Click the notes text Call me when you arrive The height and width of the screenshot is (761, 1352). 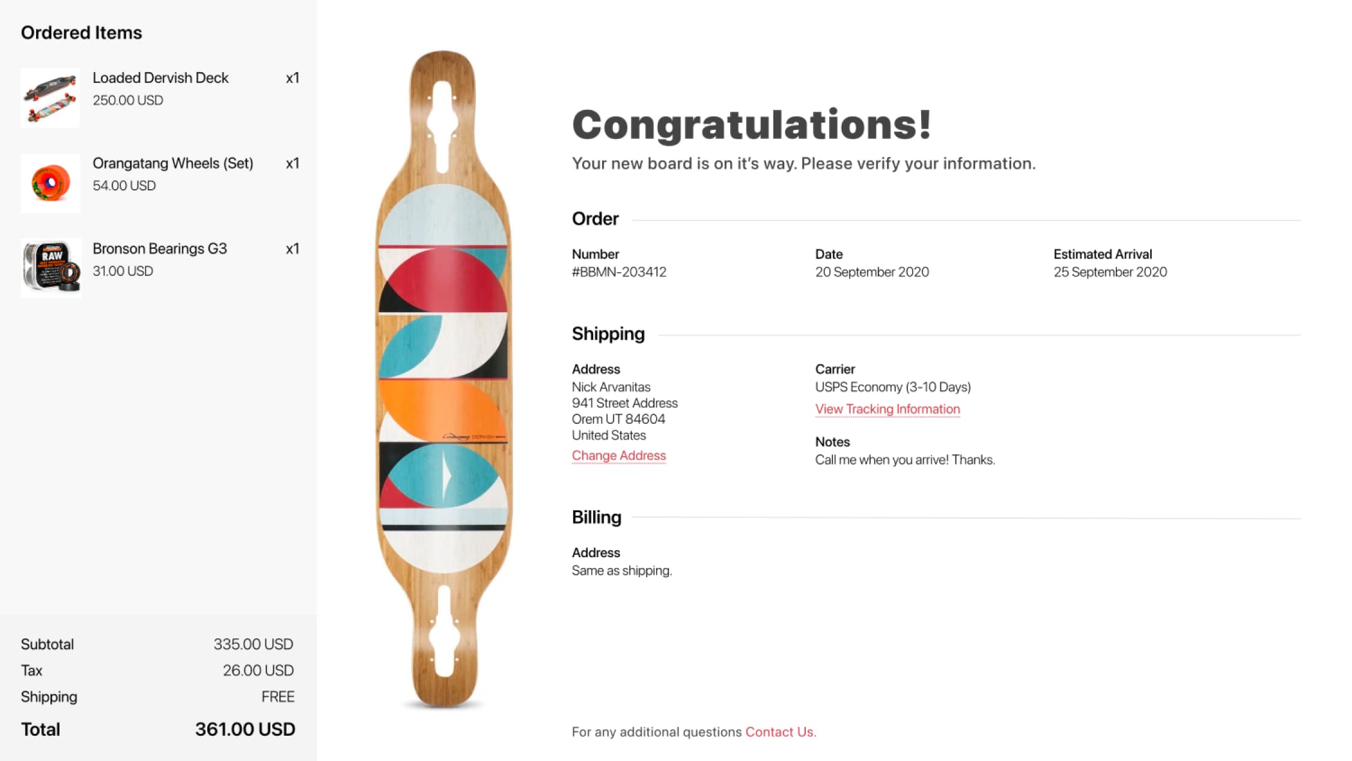(x=905, y=460)
